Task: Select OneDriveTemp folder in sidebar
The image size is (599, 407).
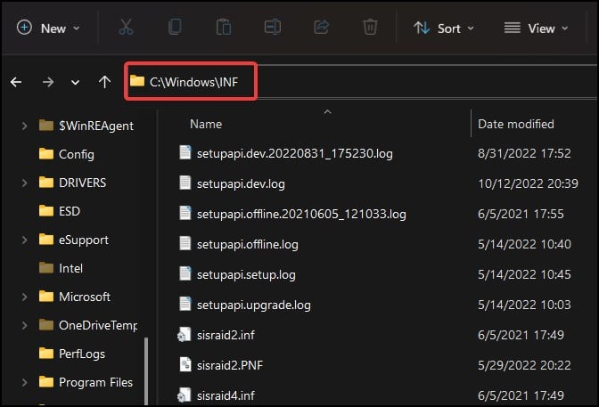Action: (x=98, y=325)
